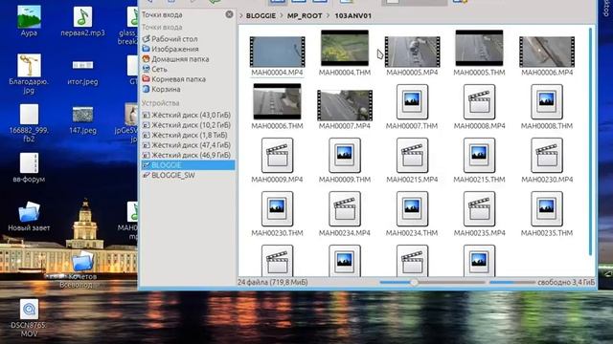This screenshot has height=344, width=613.
Task: Click BLOGGIE in the breadcrumb path
Action: coord(261,16)
